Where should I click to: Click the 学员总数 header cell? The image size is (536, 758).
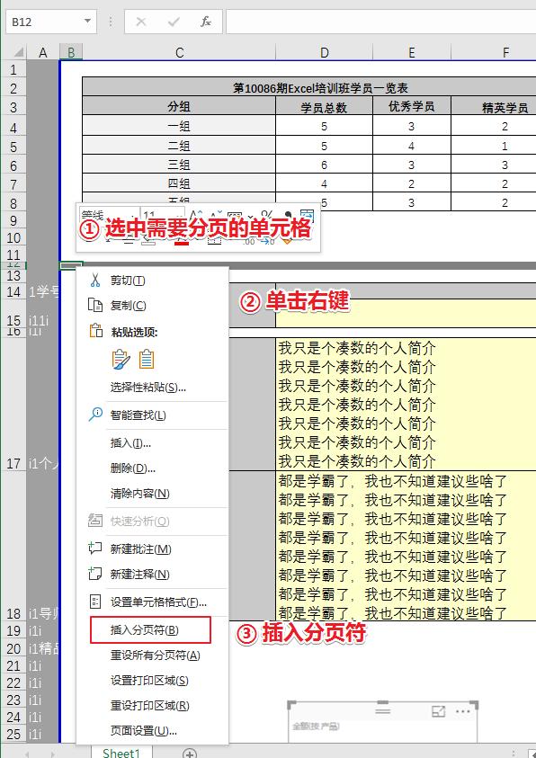324,107
